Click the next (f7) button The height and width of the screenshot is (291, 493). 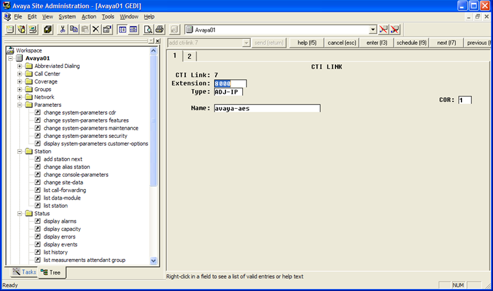click(x=447, y=43)
